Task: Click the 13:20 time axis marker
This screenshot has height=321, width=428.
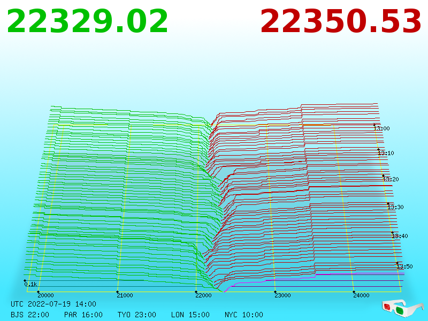Action: click(391, 179)
